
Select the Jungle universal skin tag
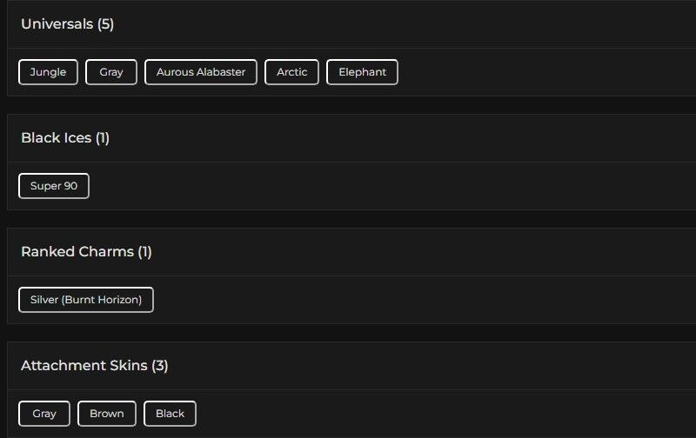point(48,72)
